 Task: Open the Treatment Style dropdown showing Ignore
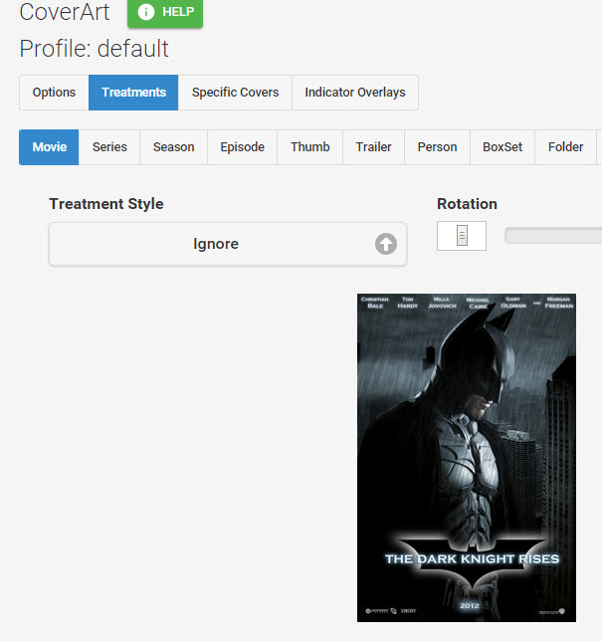[228, 244]
